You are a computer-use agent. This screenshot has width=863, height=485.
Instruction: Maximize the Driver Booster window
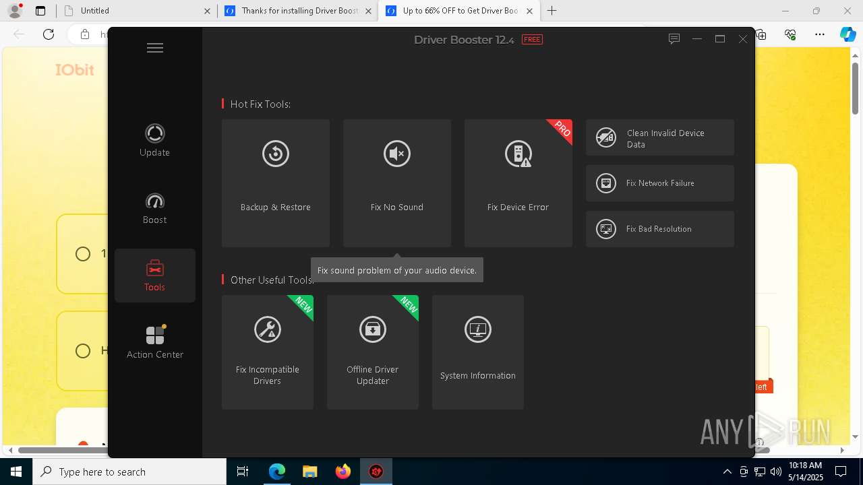[x=720, y=39]
